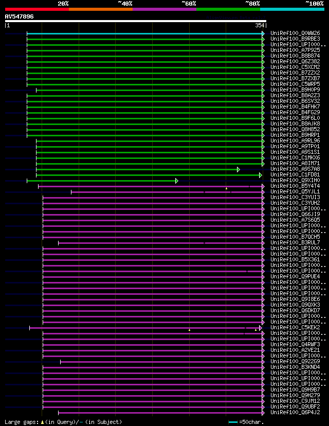This screenshot has height=426, width=329.
Task: Open the UniRef100_C1MKX6 hit link
Action: pos(296,157)
